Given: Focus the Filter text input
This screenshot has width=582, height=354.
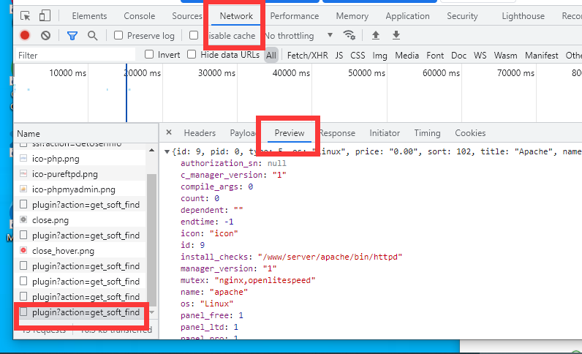Looking at the screenshot, I should click(x=75, y=56).
